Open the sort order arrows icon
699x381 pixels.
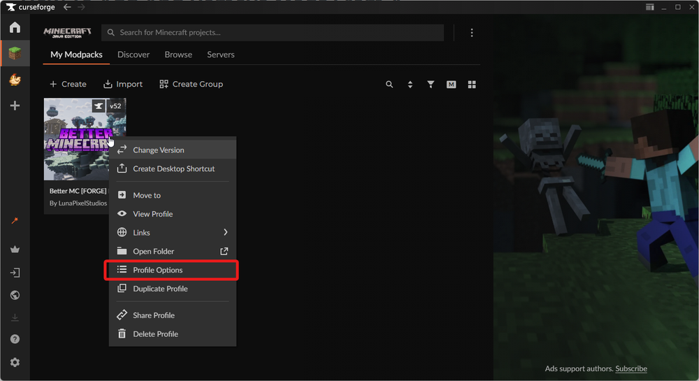[x=410, y=84]
